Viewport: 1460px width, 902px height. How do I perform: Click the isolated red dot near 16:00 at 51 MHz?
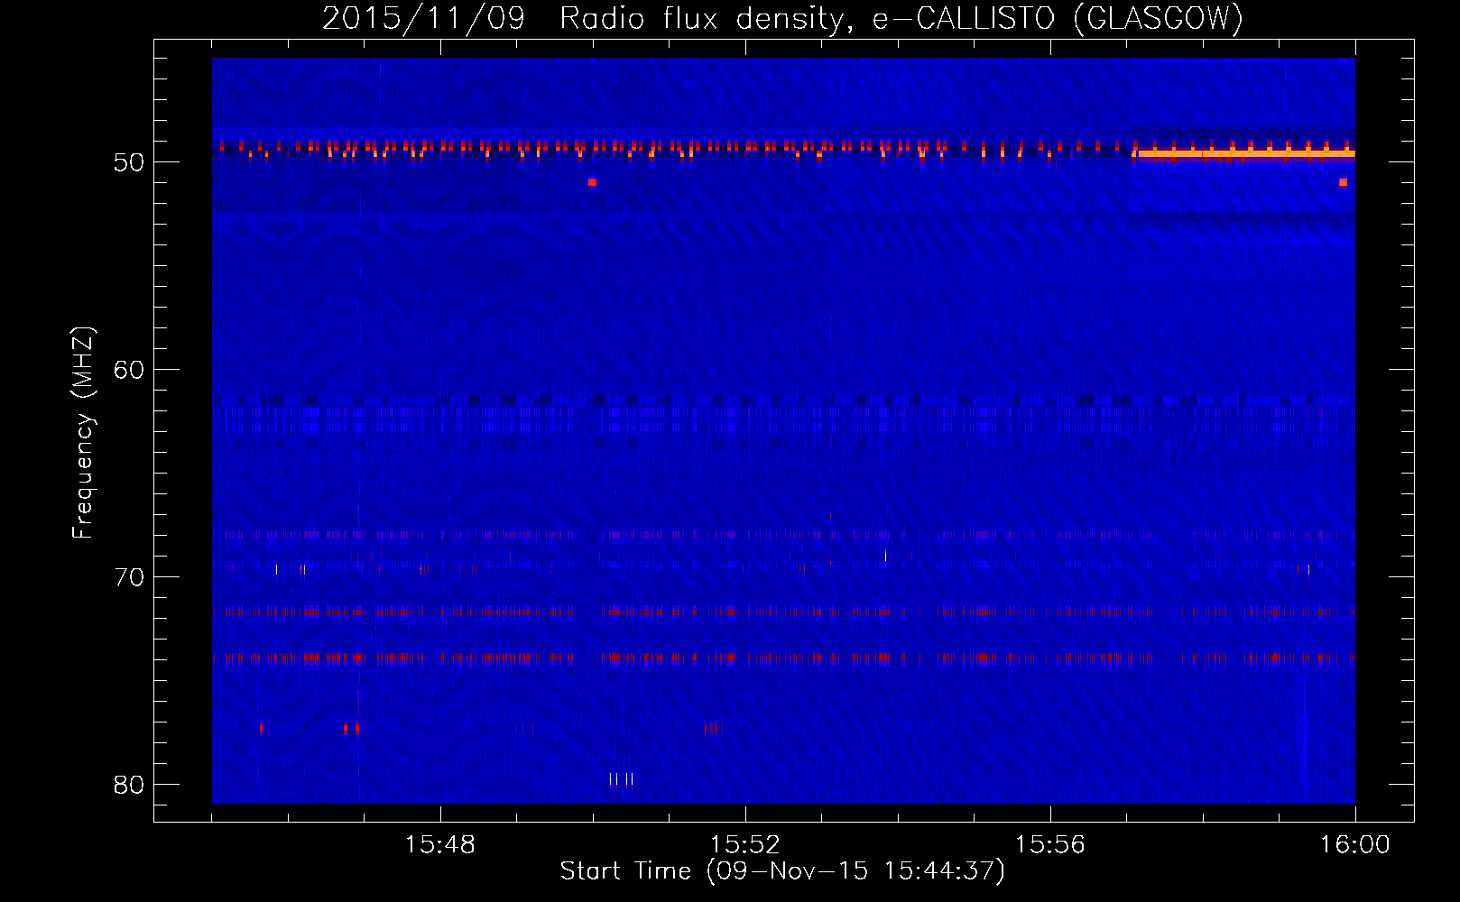(1343, 182)
